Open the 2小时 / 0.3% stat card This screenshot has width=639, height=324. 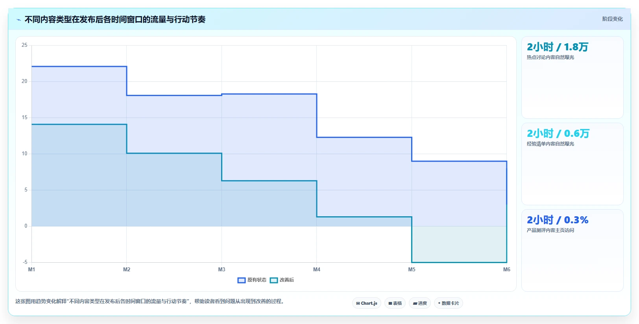tap(573, 250)
